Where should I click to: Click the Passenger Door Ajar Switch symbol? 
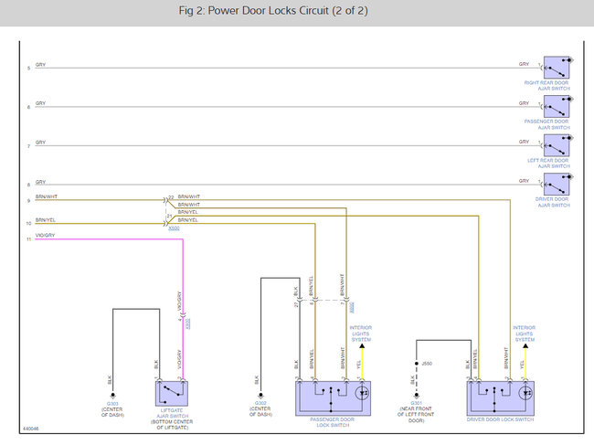[x=557, y=106]
